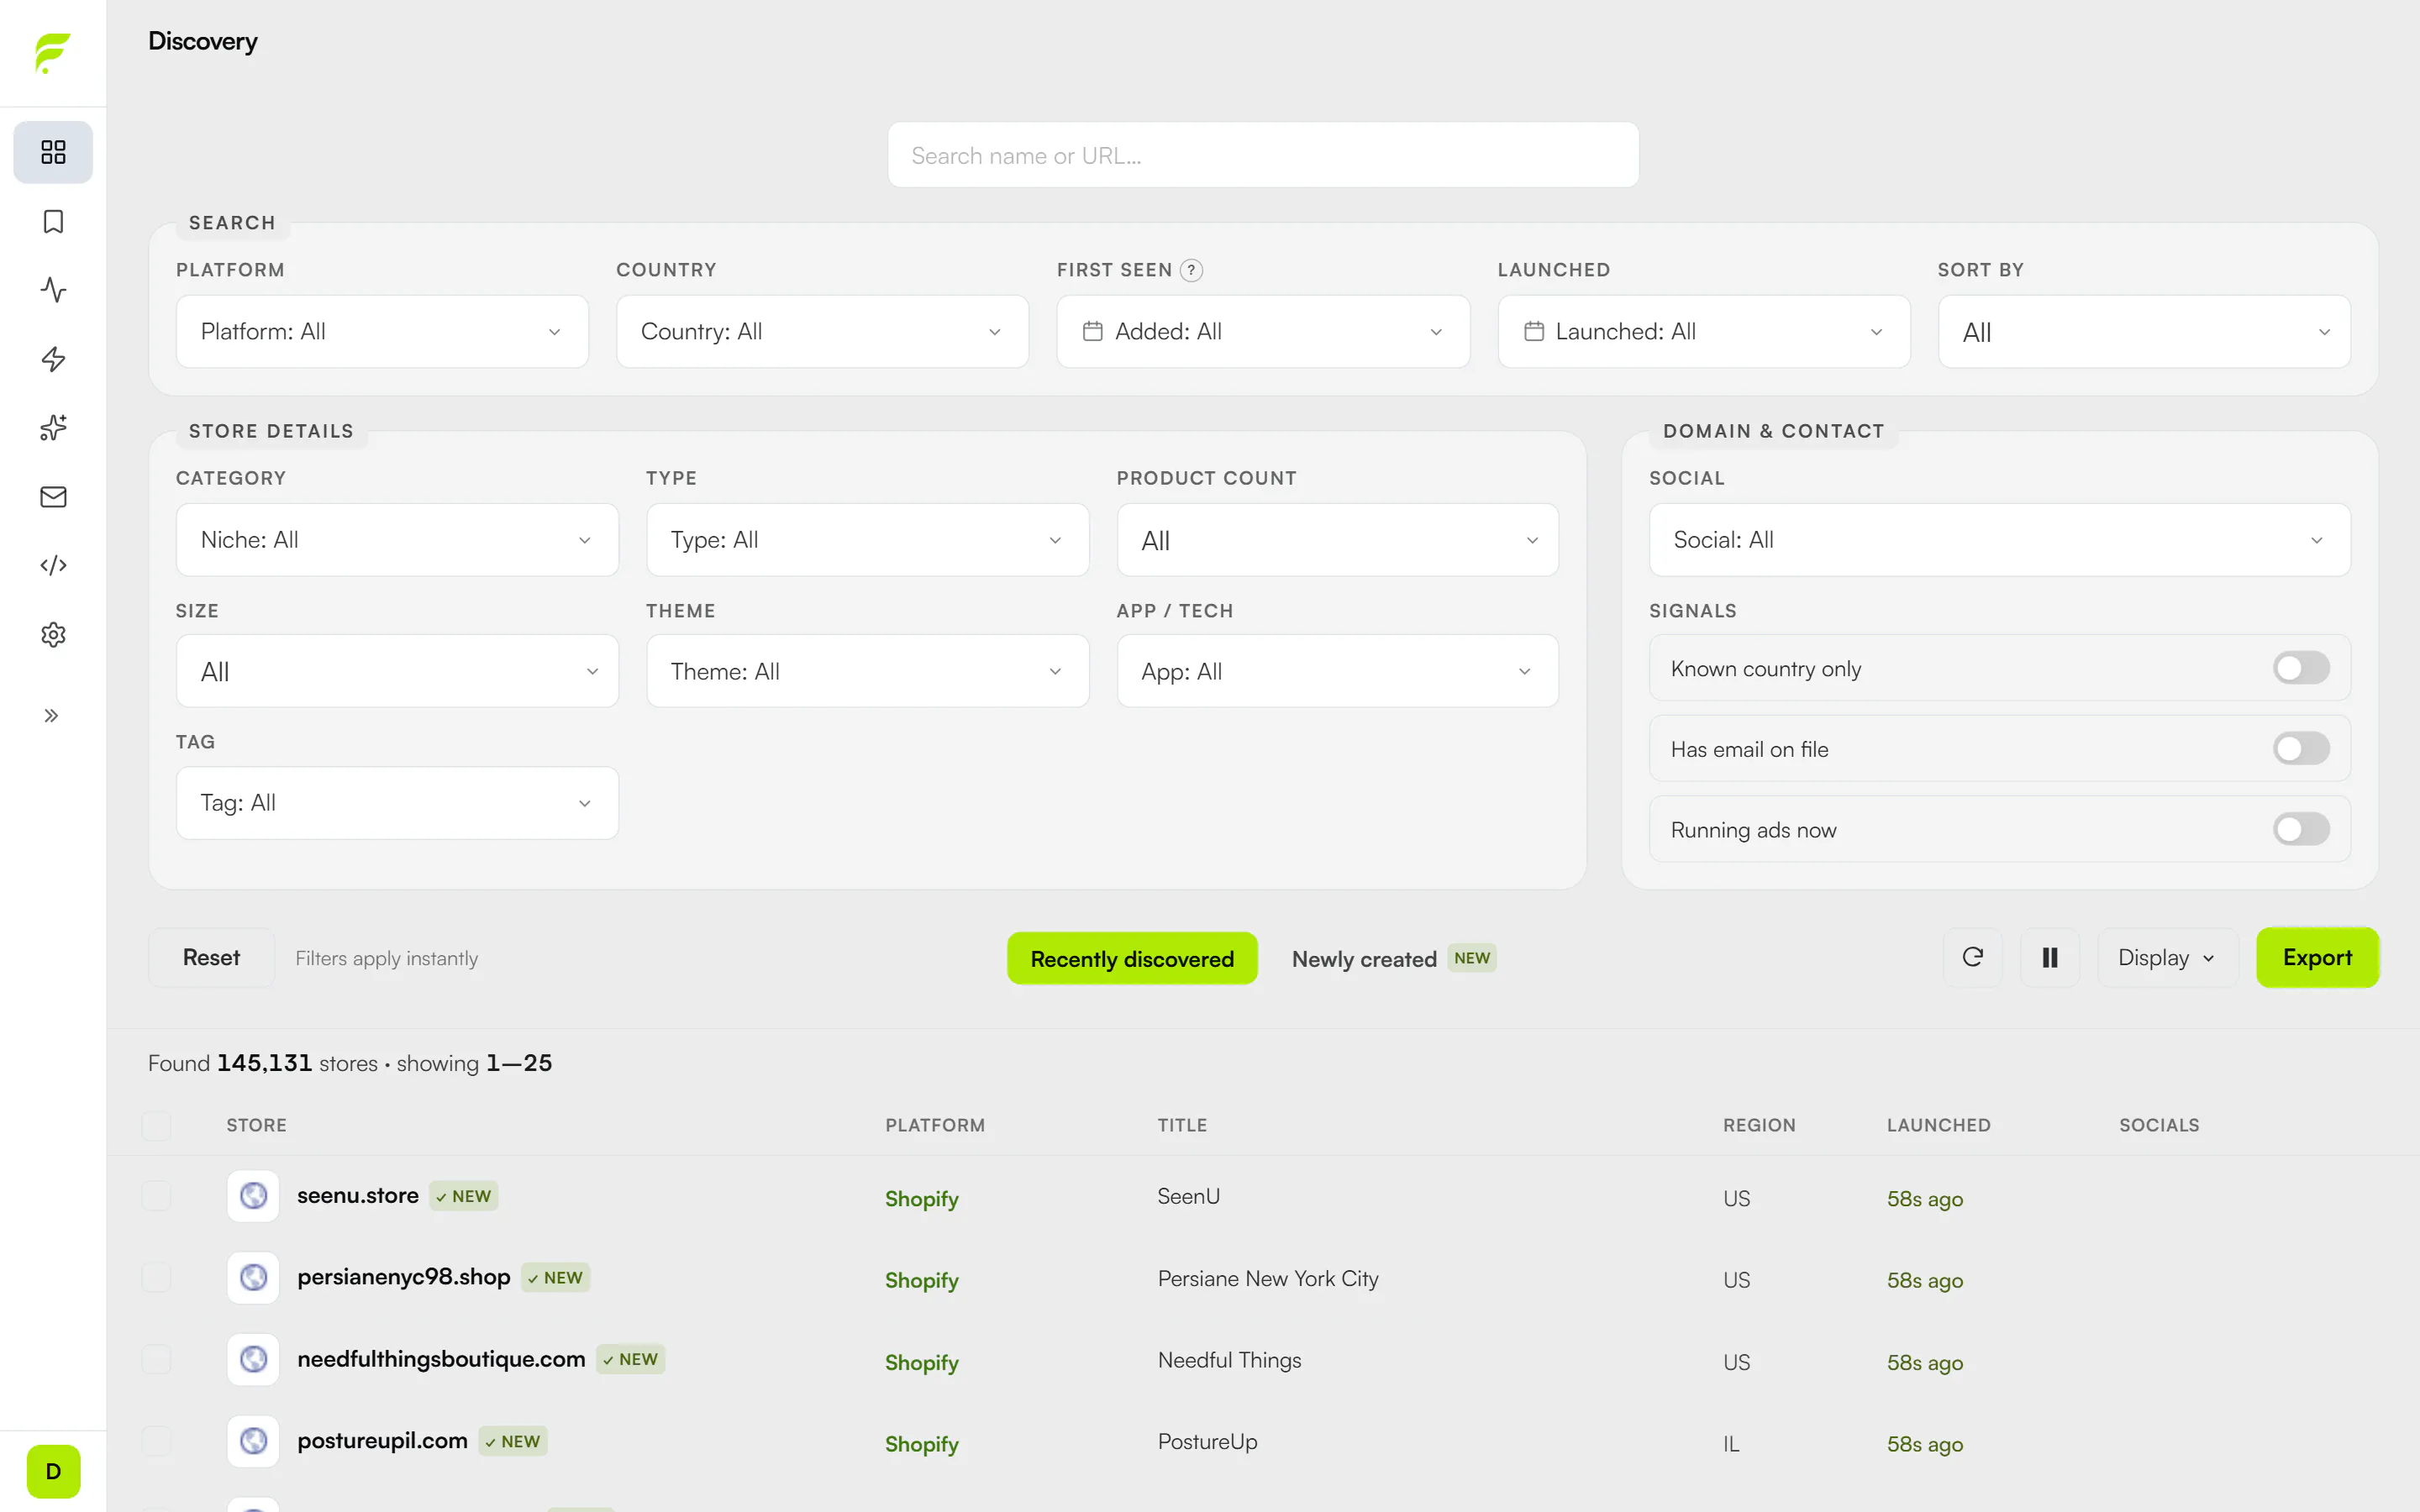Check the persianenyc98.shop row checkbox
The height and width of the screenshot is (1512, 2420).
[x=156, y=1278]
